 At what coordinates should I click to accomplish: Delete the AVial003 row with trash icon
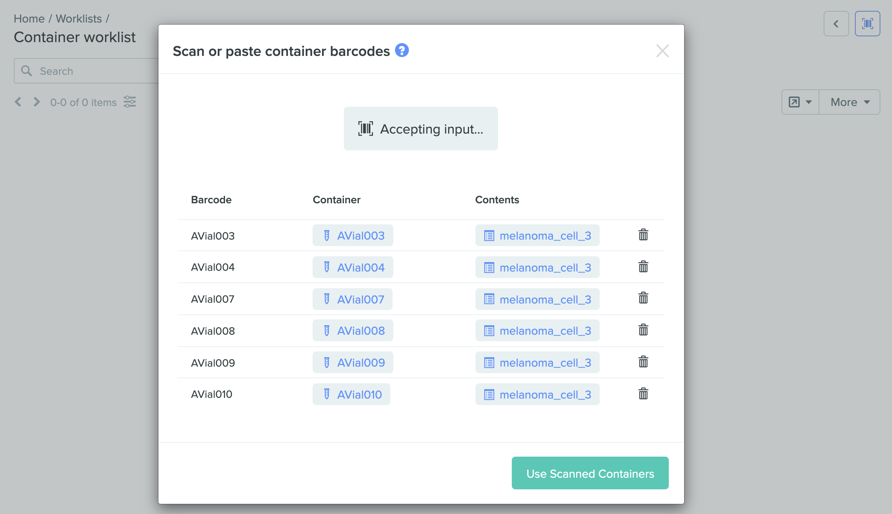(643, 235)
